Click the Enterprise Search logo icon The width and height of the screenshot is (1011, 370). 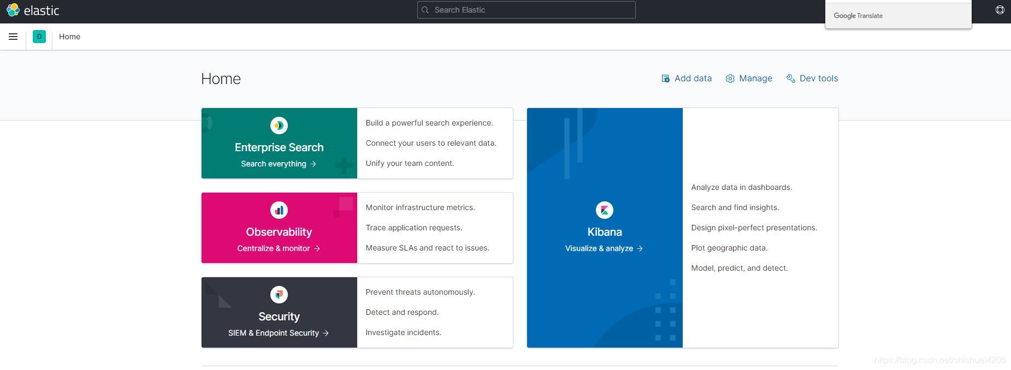(279, 126)
